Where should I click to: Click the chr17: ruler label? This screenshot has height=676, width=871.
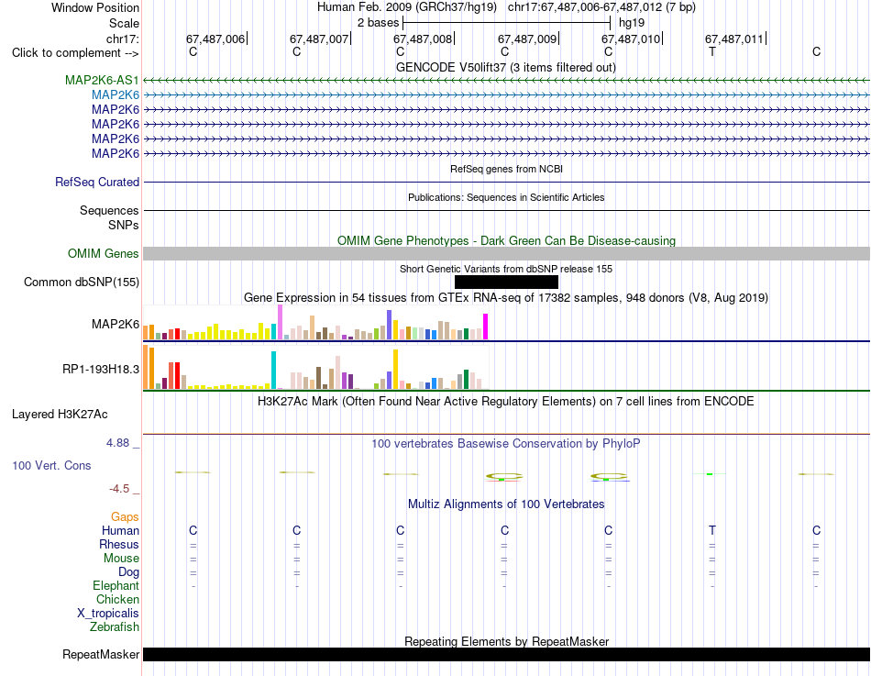coord(123,39)
